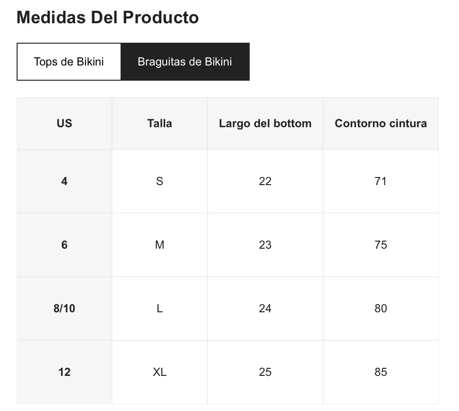Click the Talla column header
The height and width of the screenshot is (411, 459).
tap(159, 123)
